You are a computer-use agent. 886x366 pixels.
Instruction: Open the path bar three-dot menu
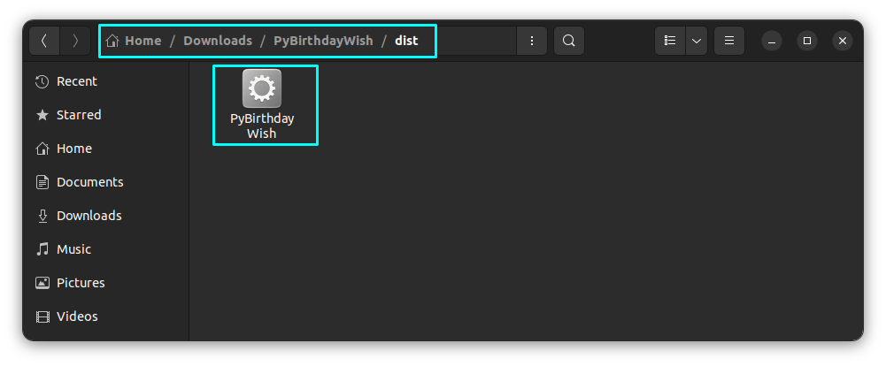pyautogui.click(x=531, y=41)
